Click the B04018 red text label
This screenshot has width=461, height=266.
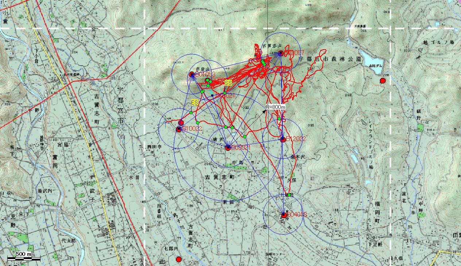297,215
